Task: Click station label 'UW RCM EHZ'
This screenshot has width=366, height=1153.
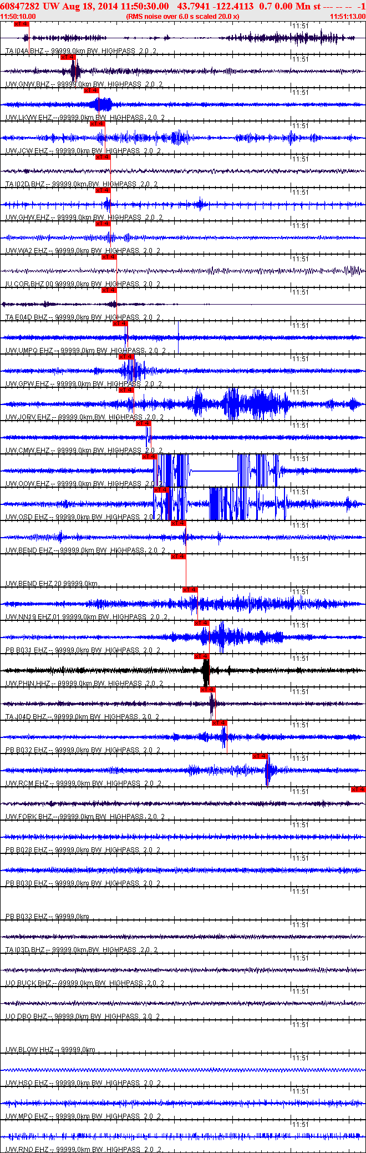Action: (x=27, y=783)
